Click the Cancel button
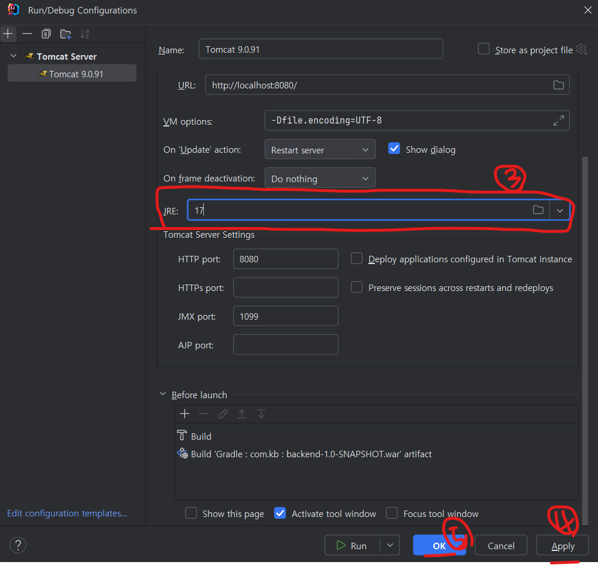 pyautogui.click(x=501, y=545)
